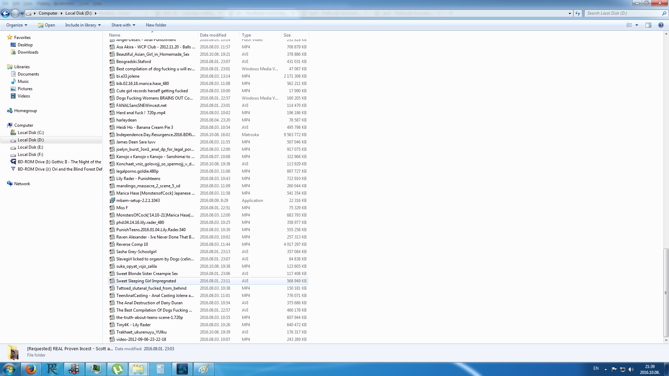Open the Paint taskbar icon
The image size is (669, 376).
204,369
